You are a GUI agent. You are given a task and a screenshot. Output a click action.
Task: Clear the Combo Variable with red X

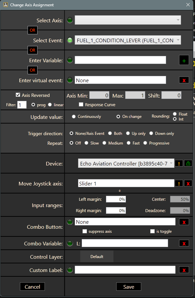(184, 243)
